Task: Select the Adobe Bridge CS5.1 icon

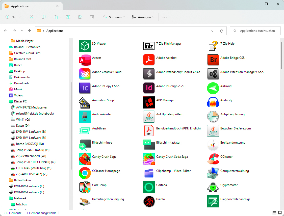Action: click(x=213, y=60)
